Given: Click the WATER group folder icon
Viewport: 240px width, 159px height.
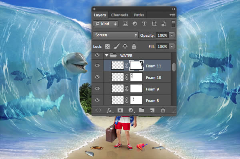Looking at the screenshot, I should click(x=113, y=55).
